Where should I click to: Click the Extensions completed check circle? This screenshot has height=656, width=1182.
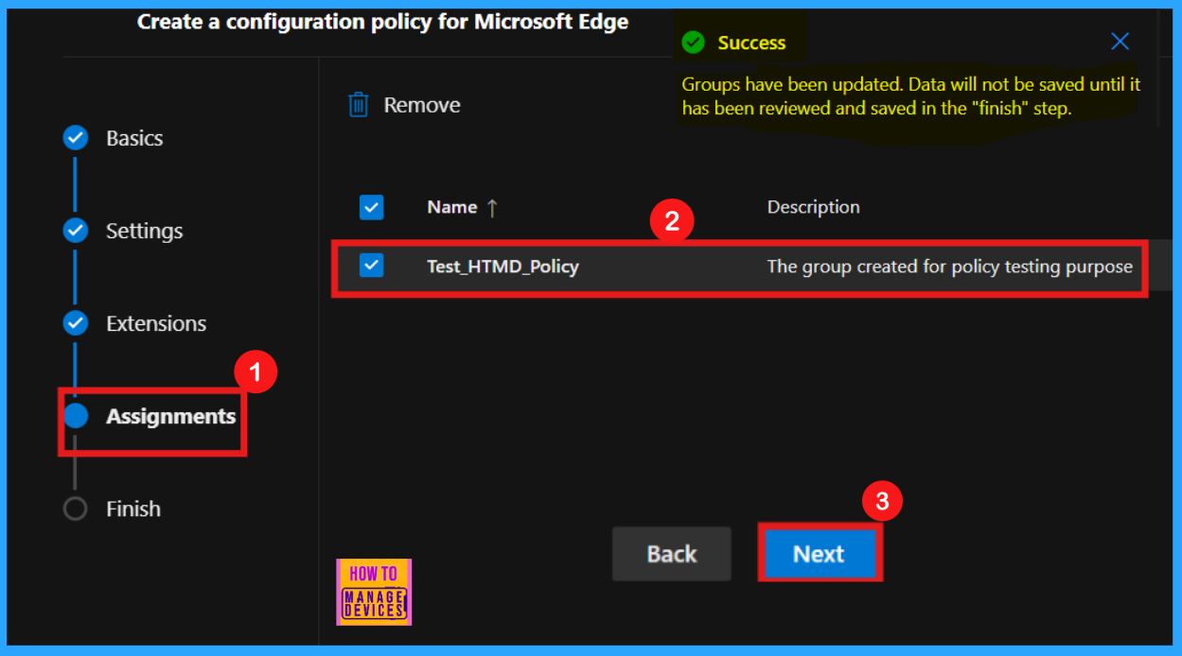pos(75,323)
